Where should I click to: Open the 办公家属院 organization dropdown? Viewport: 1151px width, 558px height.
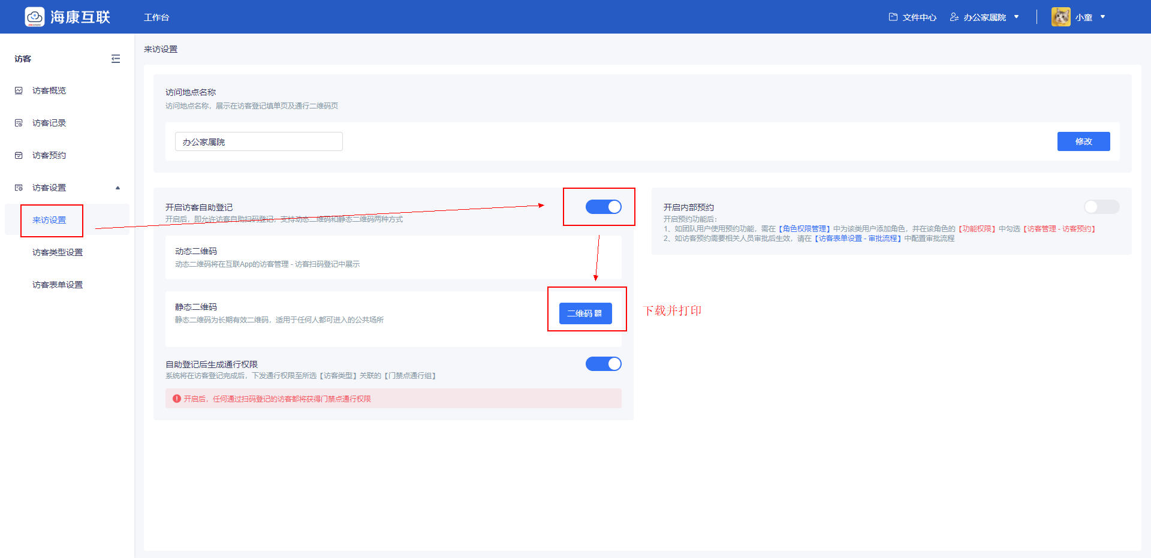click(x=1016, y=17)
